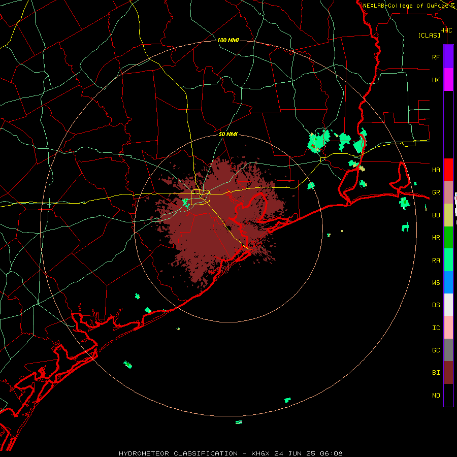This screenshot has height=457, width=457.
Task: Click the RF purple legend swatch
Action: click(448, 57)
